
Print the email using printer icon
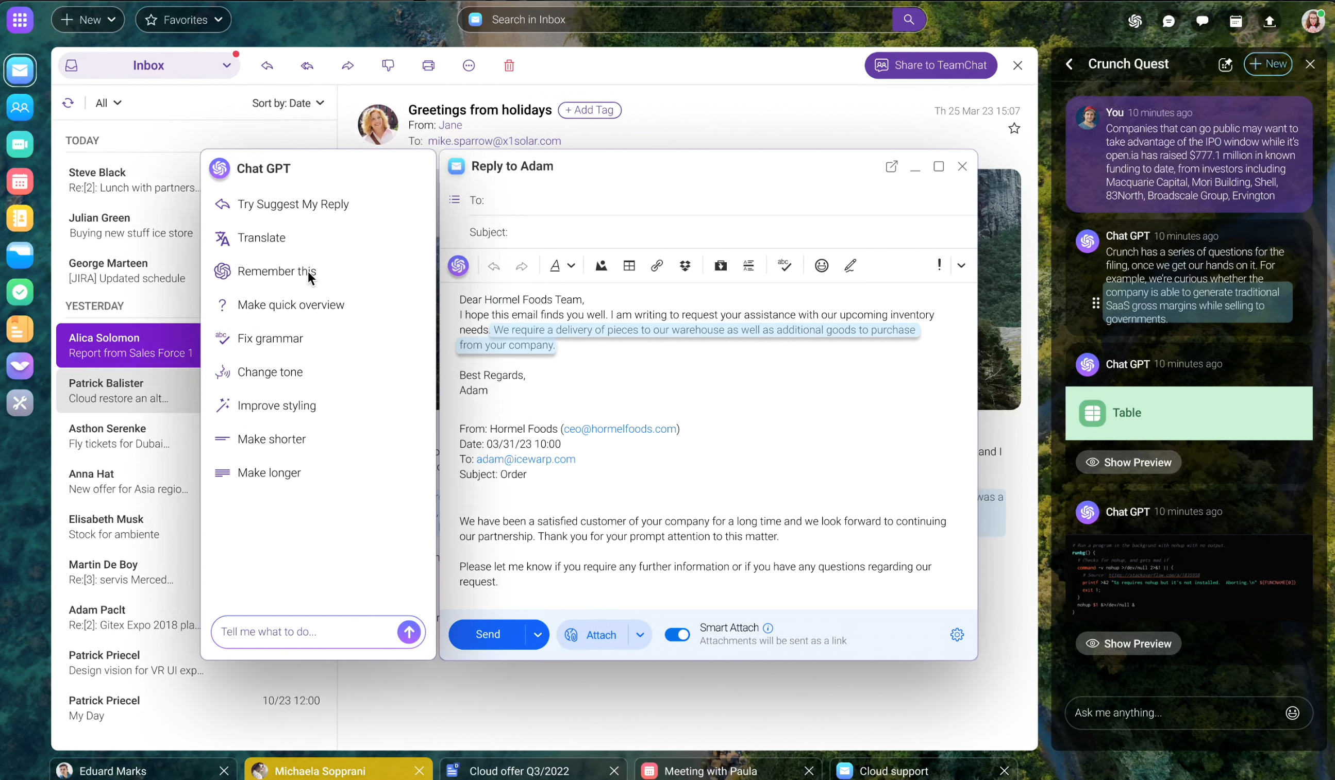tap(428, 65)
